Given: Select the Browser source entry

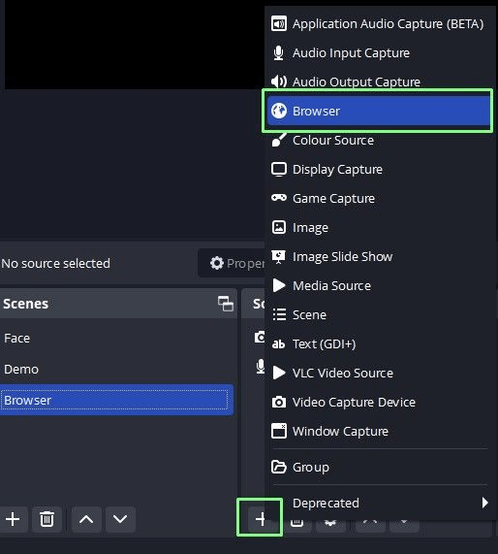Looking at the screenshot, I should [x=379, y=111].
